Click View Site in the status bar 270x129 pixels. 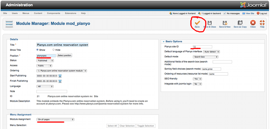[248, 13]
